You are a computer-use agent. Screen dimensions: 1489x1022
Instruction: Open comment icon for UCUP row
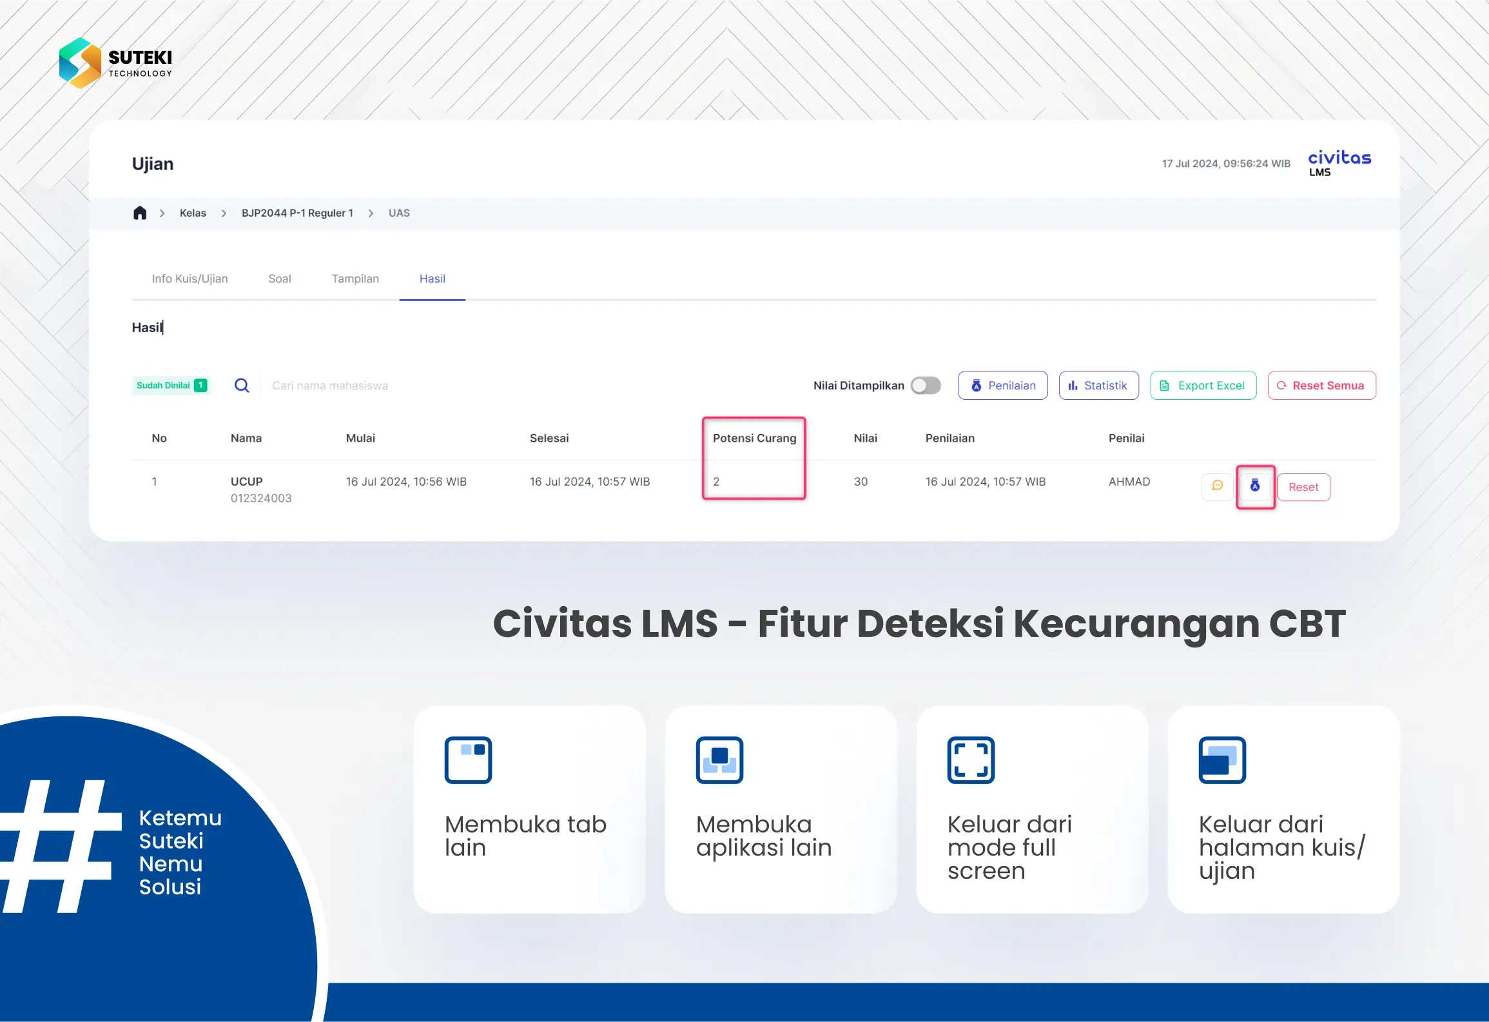pyautogui.click(x=1217, y=486)
